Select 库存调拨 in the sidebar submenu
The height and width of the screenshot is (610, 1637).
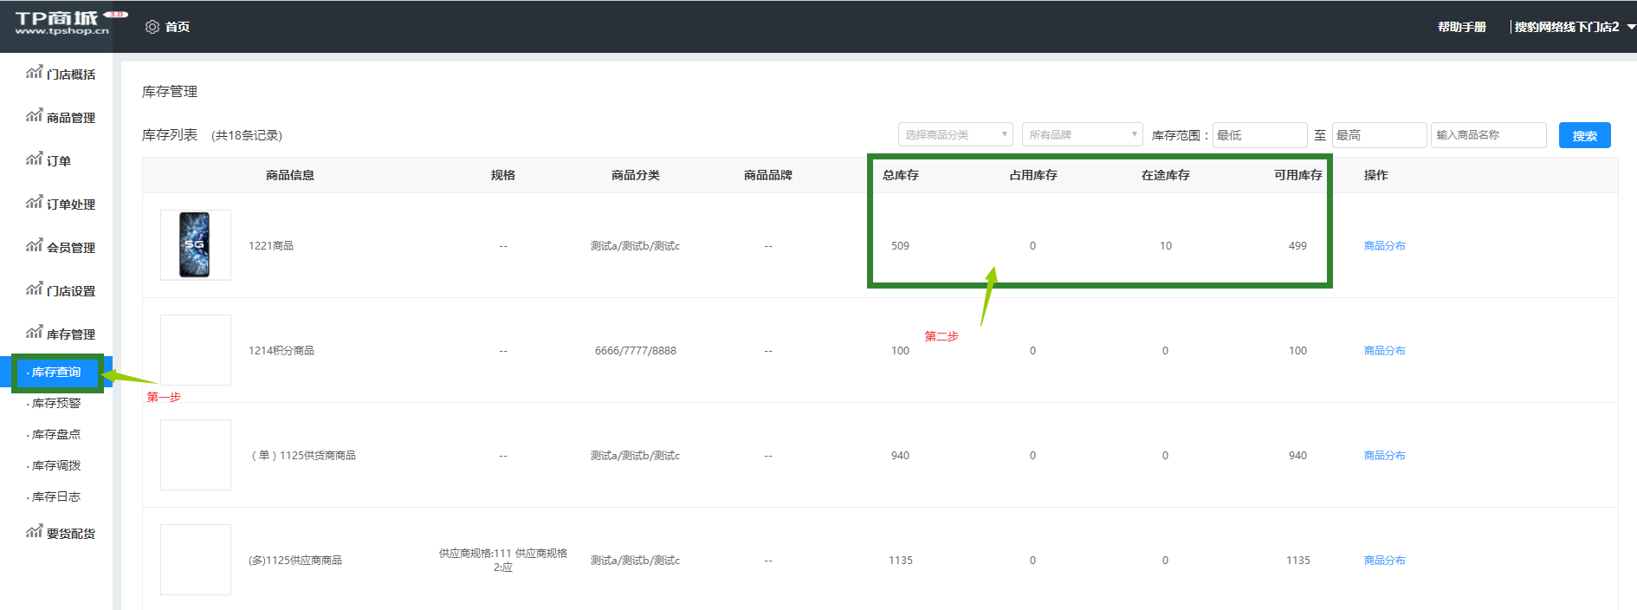[x=56, y=466]
